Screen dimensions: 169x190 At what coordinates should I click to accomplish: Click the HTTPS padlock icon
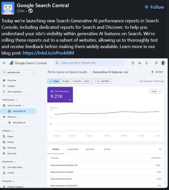coord(4,173)
